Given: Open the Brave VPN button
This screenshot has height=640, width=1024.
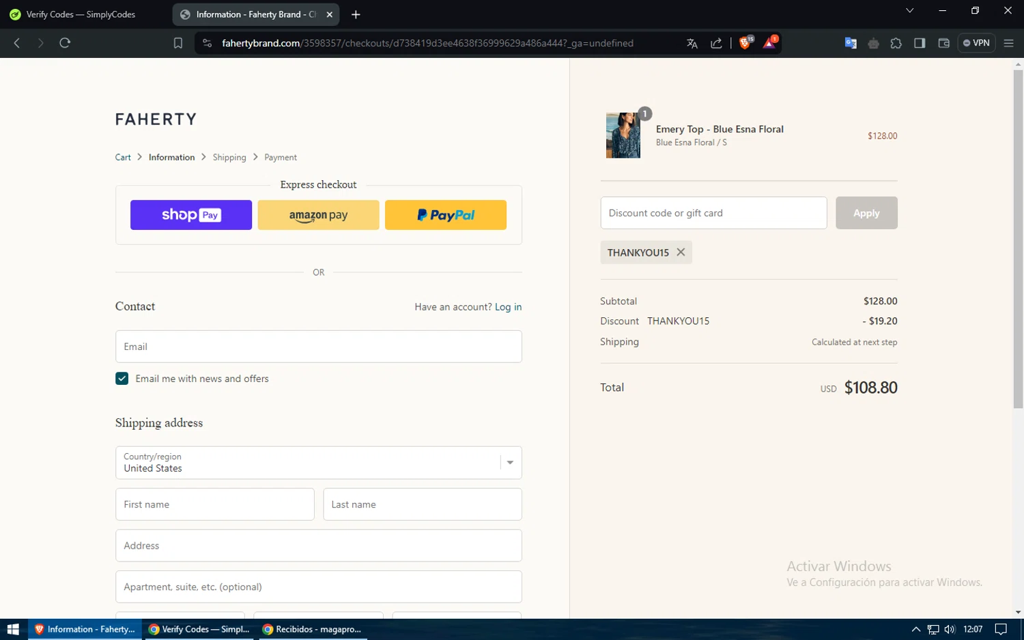Looking at the screenshot, I should coord(976,43).
